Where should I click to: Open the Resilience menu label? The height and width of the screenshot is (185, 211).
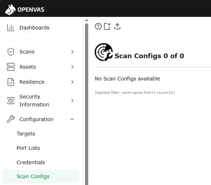click(x=32, y=82)
